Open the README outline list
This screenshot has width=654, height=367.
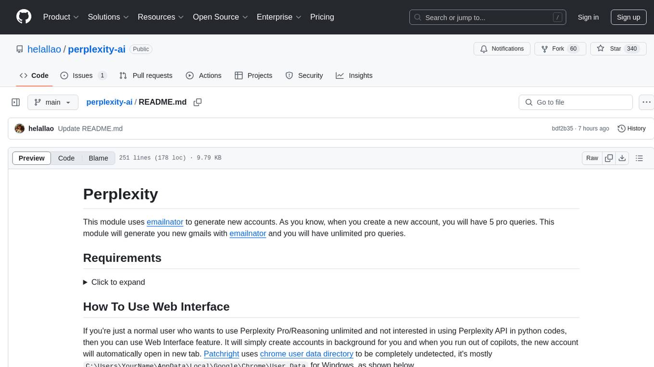point(639,158)
